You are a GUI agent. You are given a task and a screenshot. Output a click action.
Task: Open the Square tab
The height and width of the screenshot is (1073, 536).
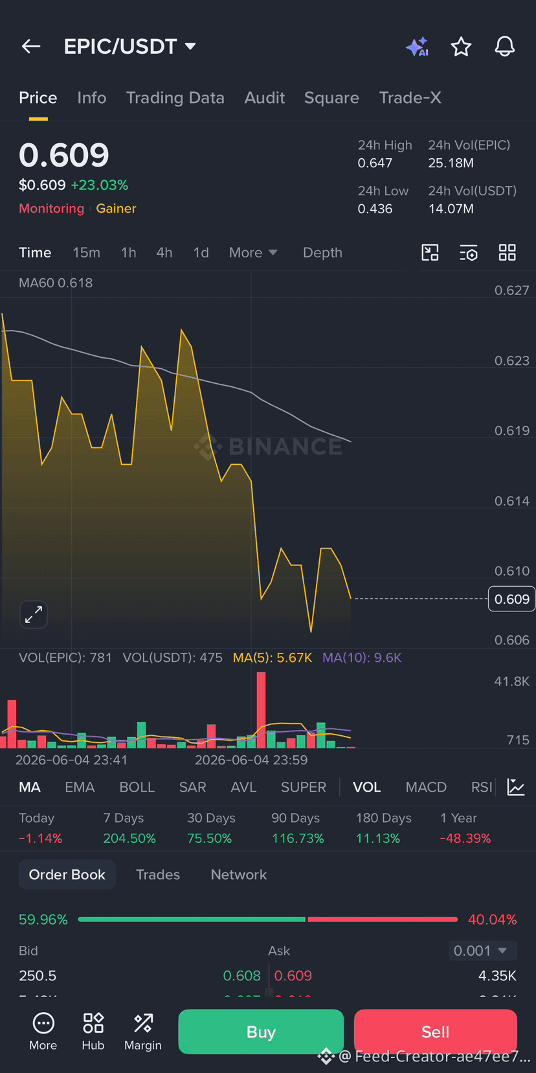click(331, 98)
